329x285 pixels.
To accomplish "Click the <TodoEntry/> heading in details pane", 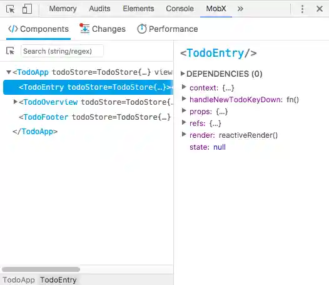I will click(x=218, y=53).
